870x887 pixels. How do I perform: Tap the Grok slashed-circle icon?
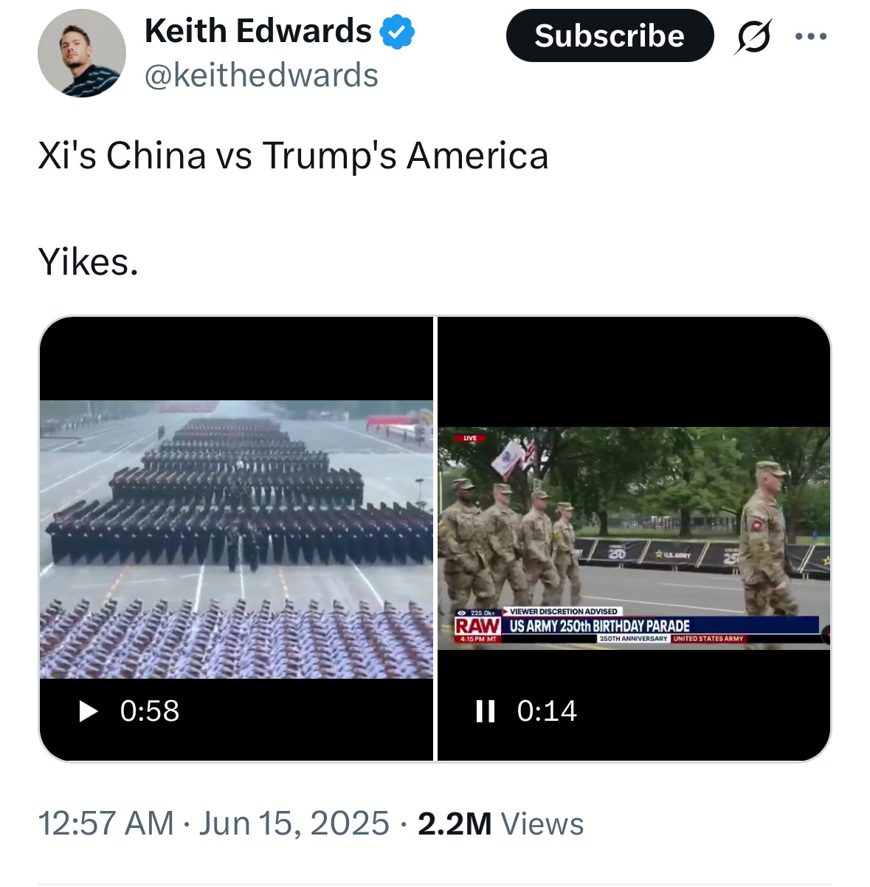pos(753,36)
